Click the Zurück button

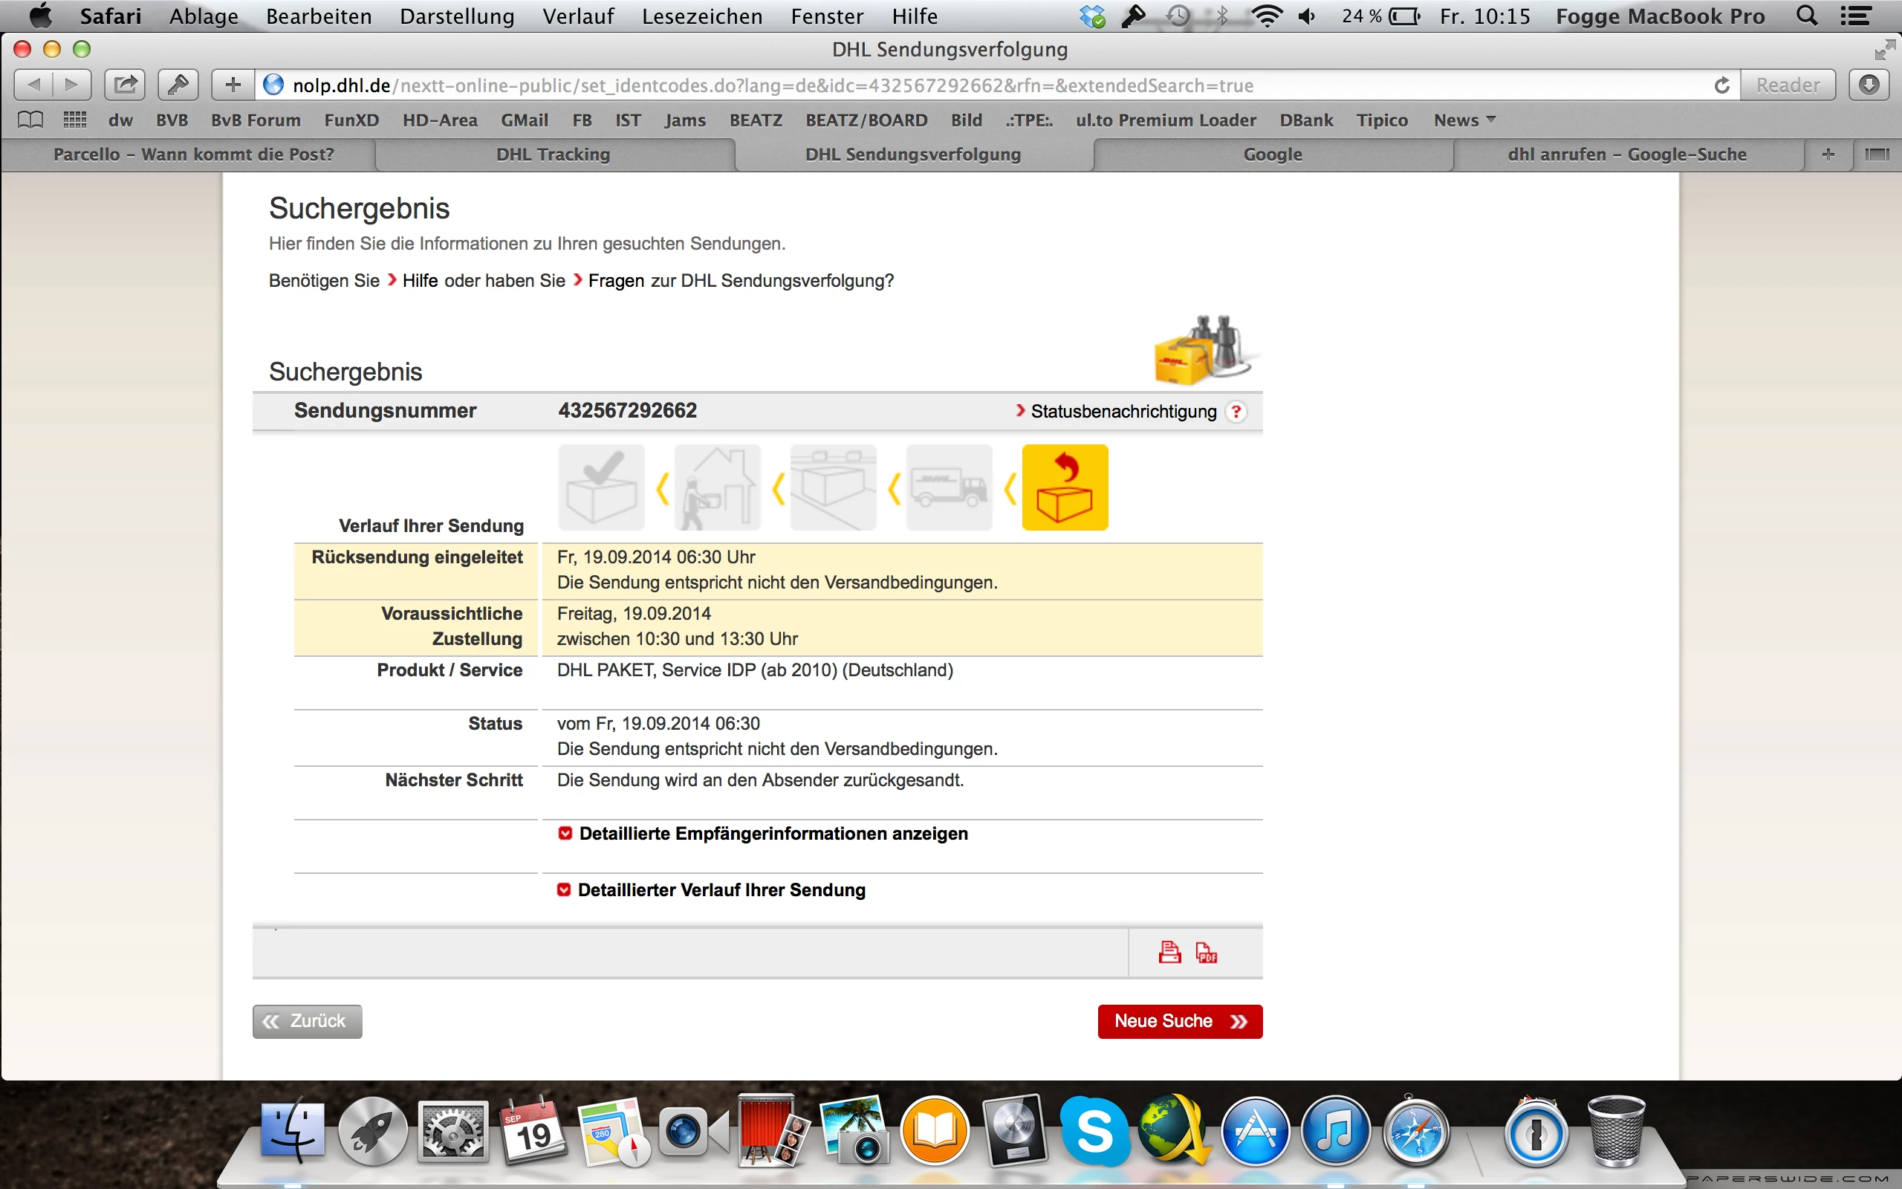[x=308, y=1022]
